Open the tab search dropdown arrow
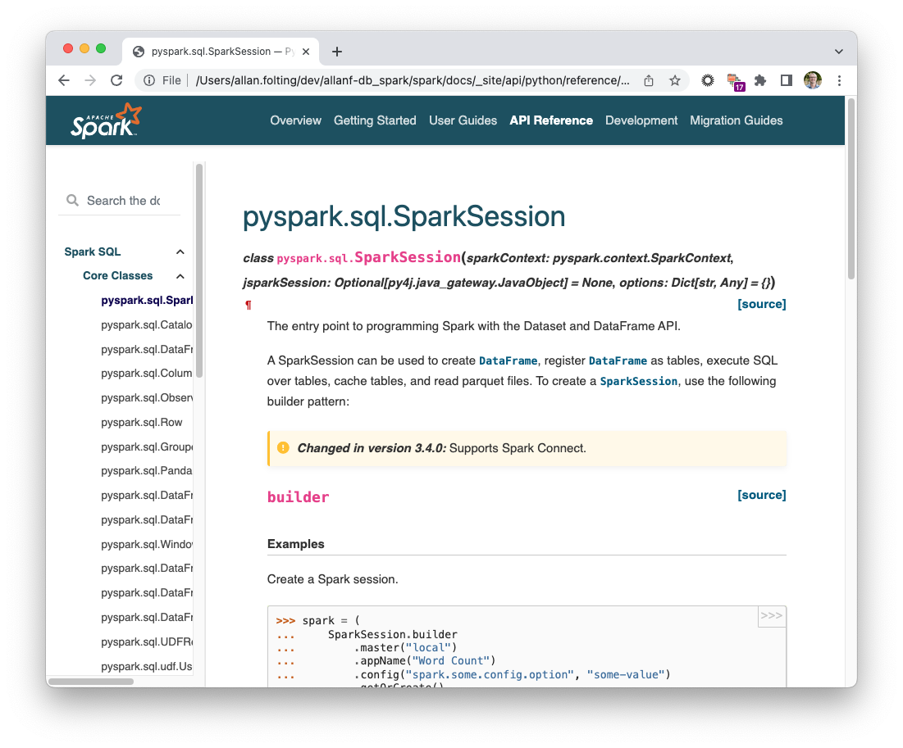The image size is (903, 748). tap(838, 52)
